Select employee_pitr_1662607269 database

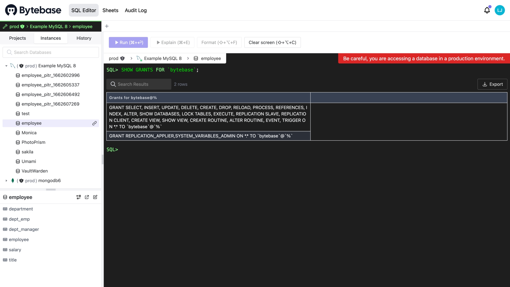(51, 104)
